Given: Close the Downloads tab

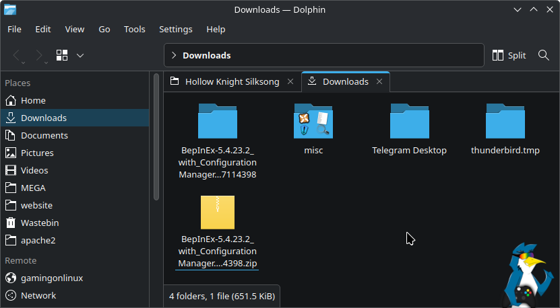Looking at the screenshot, I should [x=379, y=81].
